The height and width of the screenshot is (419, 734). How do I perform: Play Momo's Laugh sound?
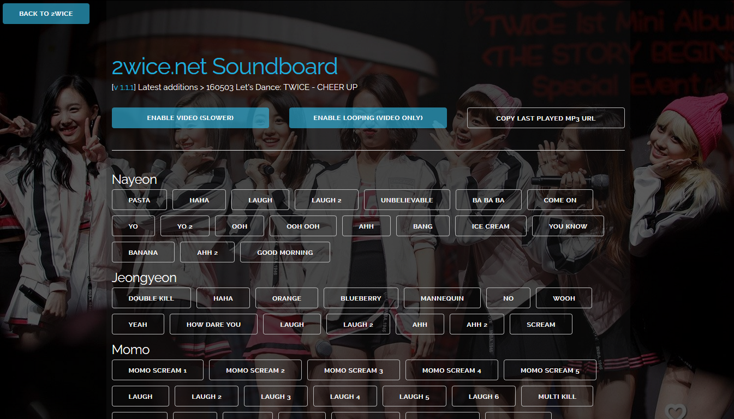(x=140, y=396)
